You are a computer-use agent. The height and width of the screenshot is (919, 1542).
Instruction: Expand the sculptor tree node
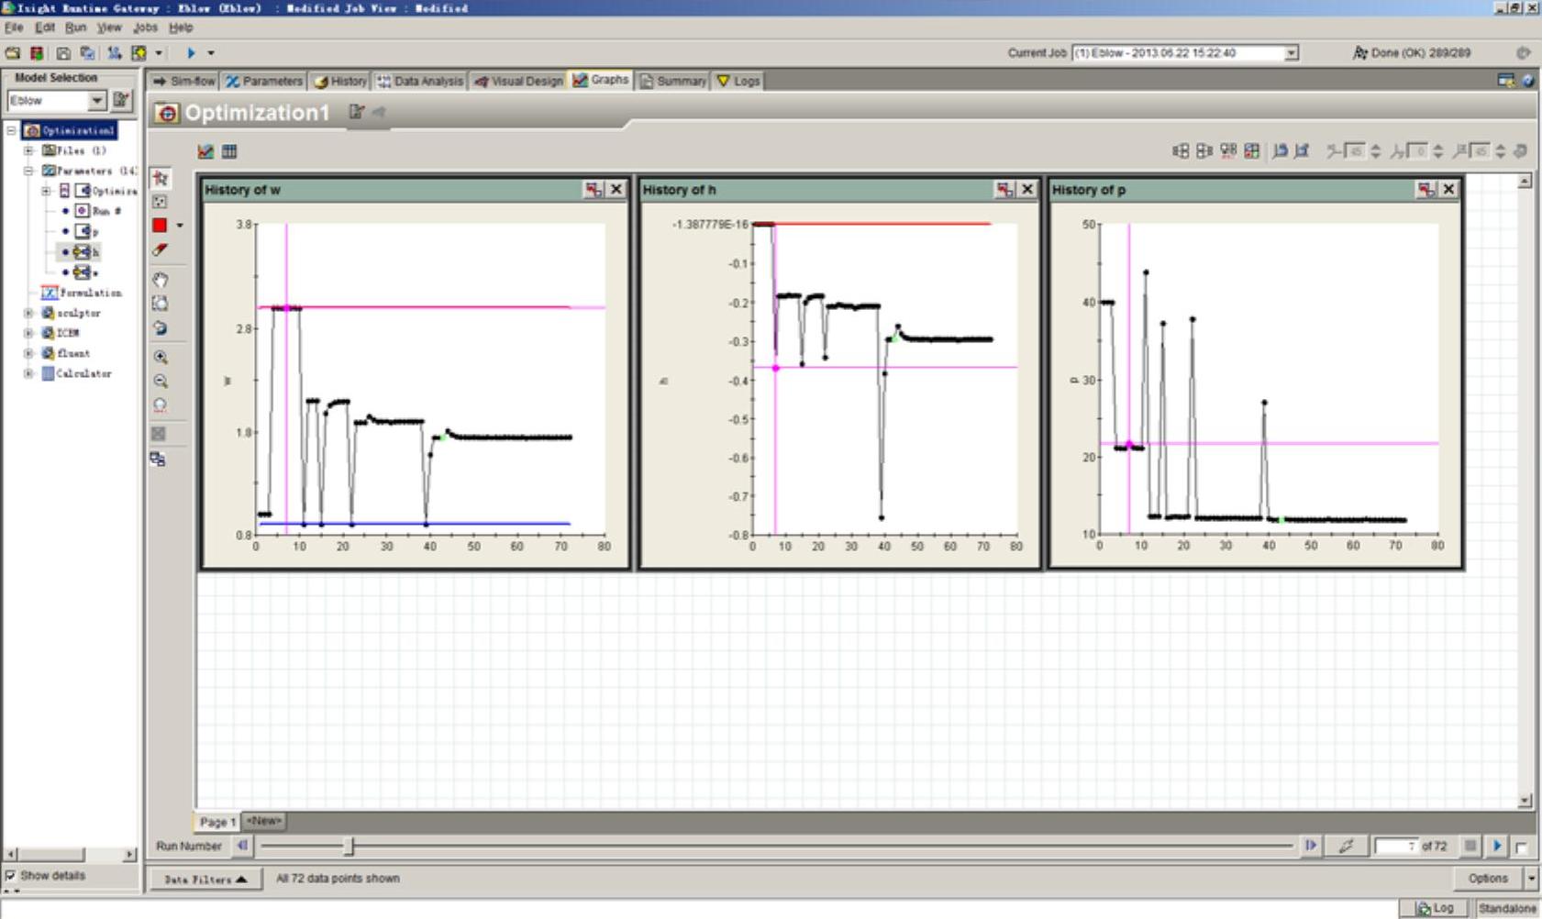pyautogui.click(x=28, y=313)
